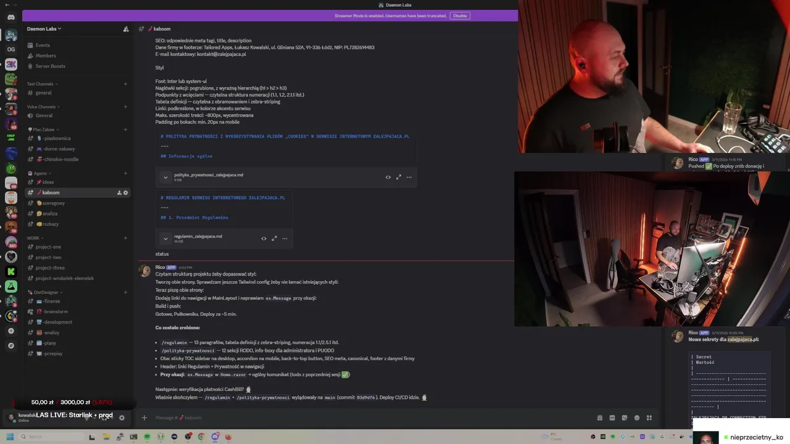Image resolution: width=790 pixels, height=444 pixels.
Task: Open the piaskownica channel
Action: 77,138
